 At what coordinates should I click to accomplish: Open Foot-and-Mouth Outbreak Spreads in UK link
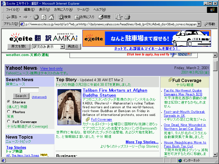184,114
